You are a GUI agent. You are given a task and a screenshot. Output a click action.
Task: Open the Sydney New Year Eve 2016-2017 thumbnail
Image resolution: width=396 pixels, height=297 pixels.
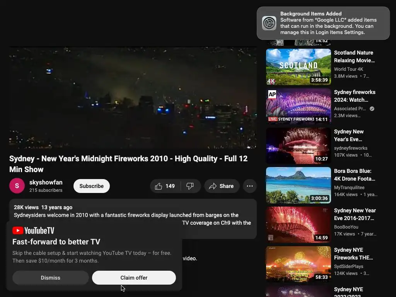point(298,225)
